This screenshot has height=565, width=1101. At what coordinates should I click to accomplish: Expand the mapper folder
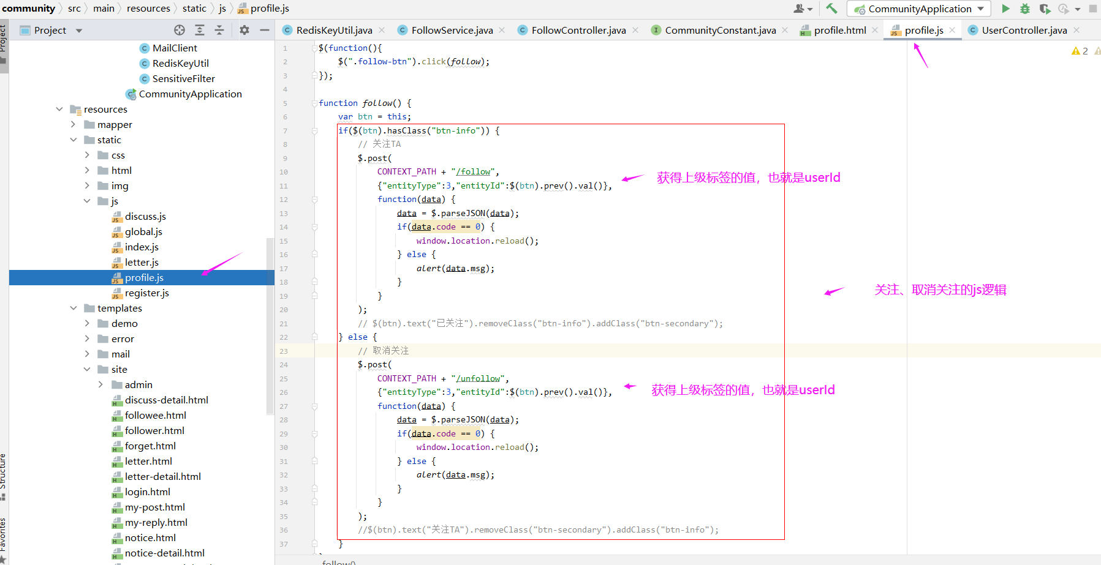click(x=74, y=124)
